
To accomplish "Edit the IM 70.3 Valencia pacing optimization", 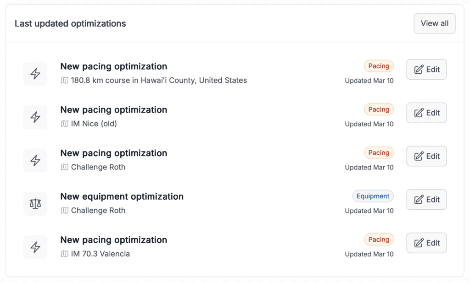I will point(426,243).
